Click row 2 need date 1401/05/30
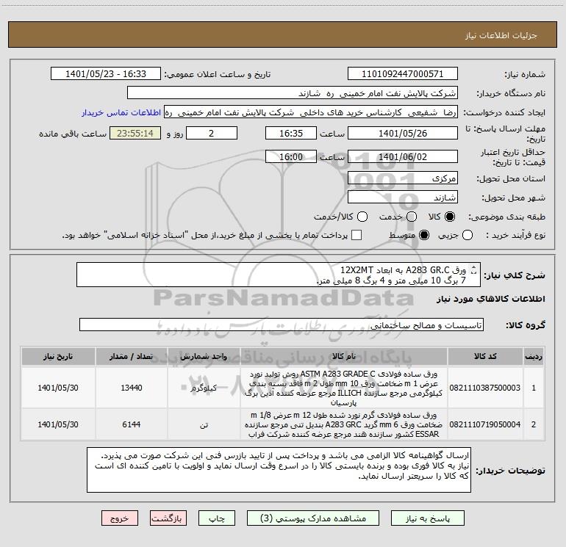This screenshot has width=566, height=547. (x=58, y=424)
